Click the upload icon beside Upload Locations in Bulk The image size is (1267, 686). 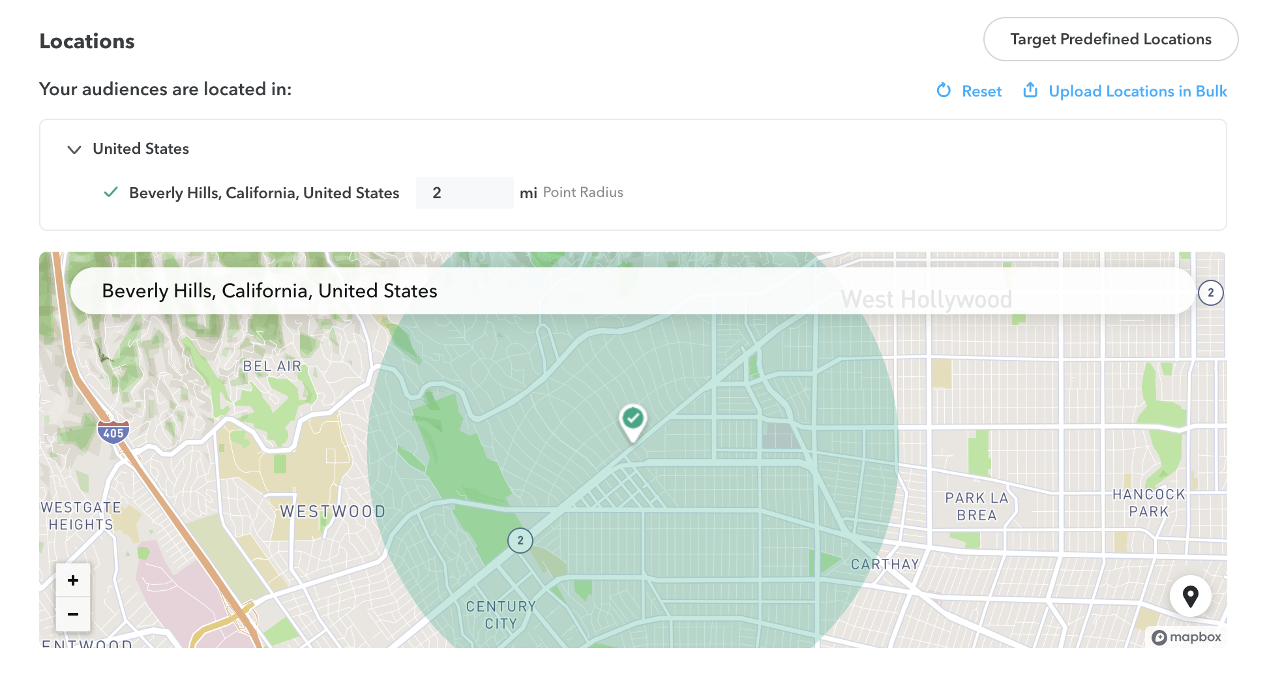pos(1030,91)
